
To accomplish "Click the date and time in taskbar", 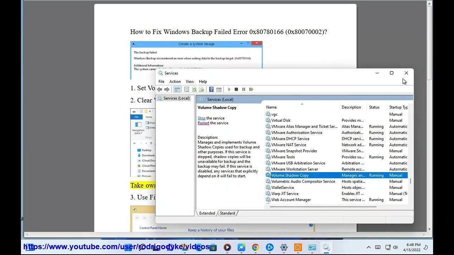I will (x=412, y=247).
